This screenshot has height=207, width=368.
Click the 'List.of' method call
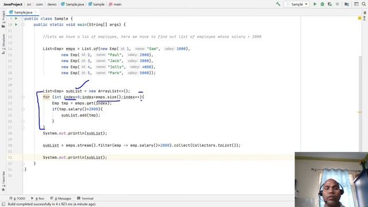90,49
